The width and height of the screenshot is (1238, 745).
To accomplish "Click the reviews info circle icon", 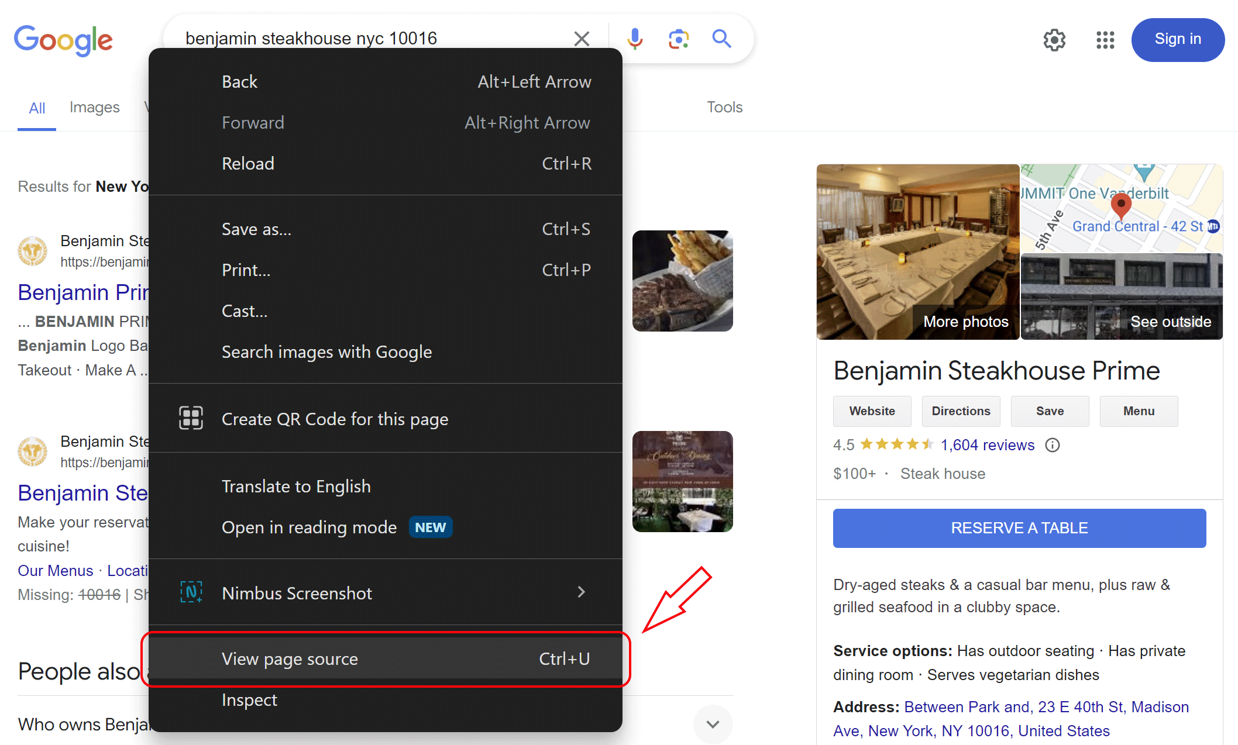I will tap(1053, 446).
